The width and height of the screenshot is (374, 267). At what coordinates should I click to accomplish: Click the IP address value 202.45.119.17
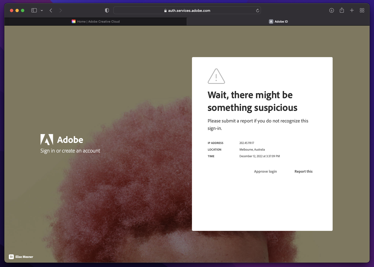[x=247, y=143]
